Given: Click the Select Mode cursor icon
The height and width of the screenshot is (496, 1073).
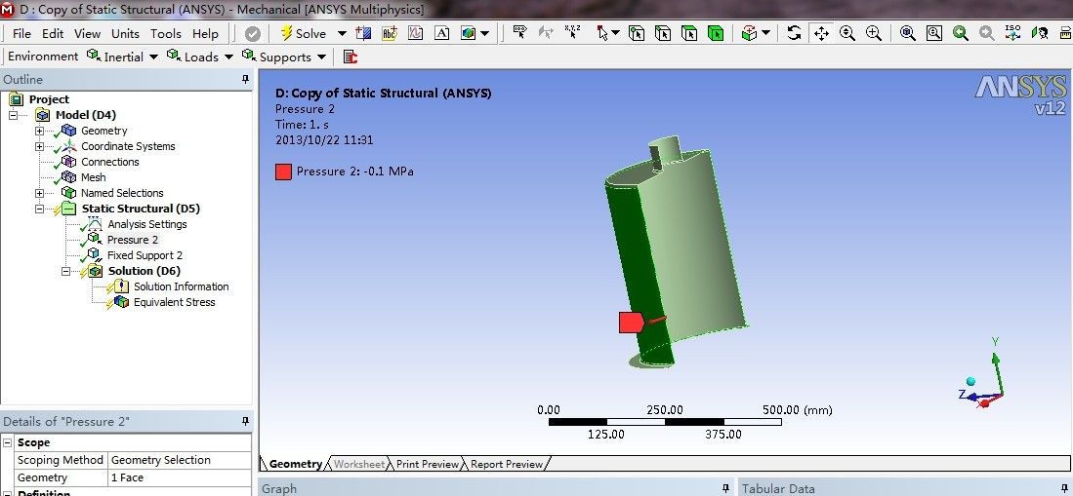Looking at the screenshot, I should coord(601,33).
